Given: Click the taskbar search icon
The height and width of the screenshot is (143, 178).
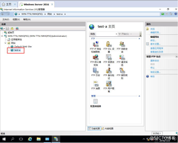Looking at the screenshot, I should (x=12, y=139).
